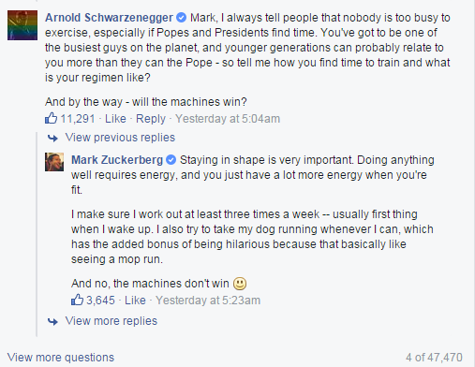The width and height of the screenshot is (475, 367).
Task: Open Mark Zuckerberg's profile name link
Action: (x=117, y=160)
